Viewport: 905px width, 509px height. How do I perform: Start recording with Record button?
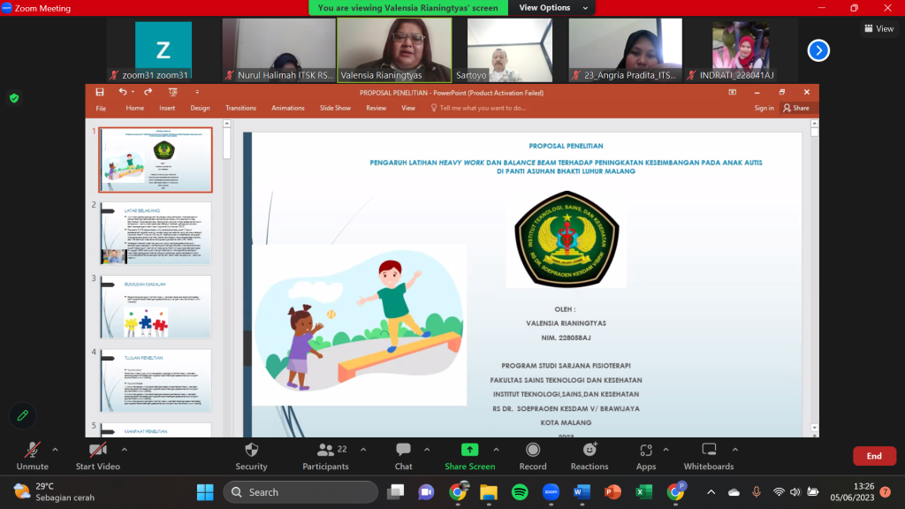tap(533, 456)
